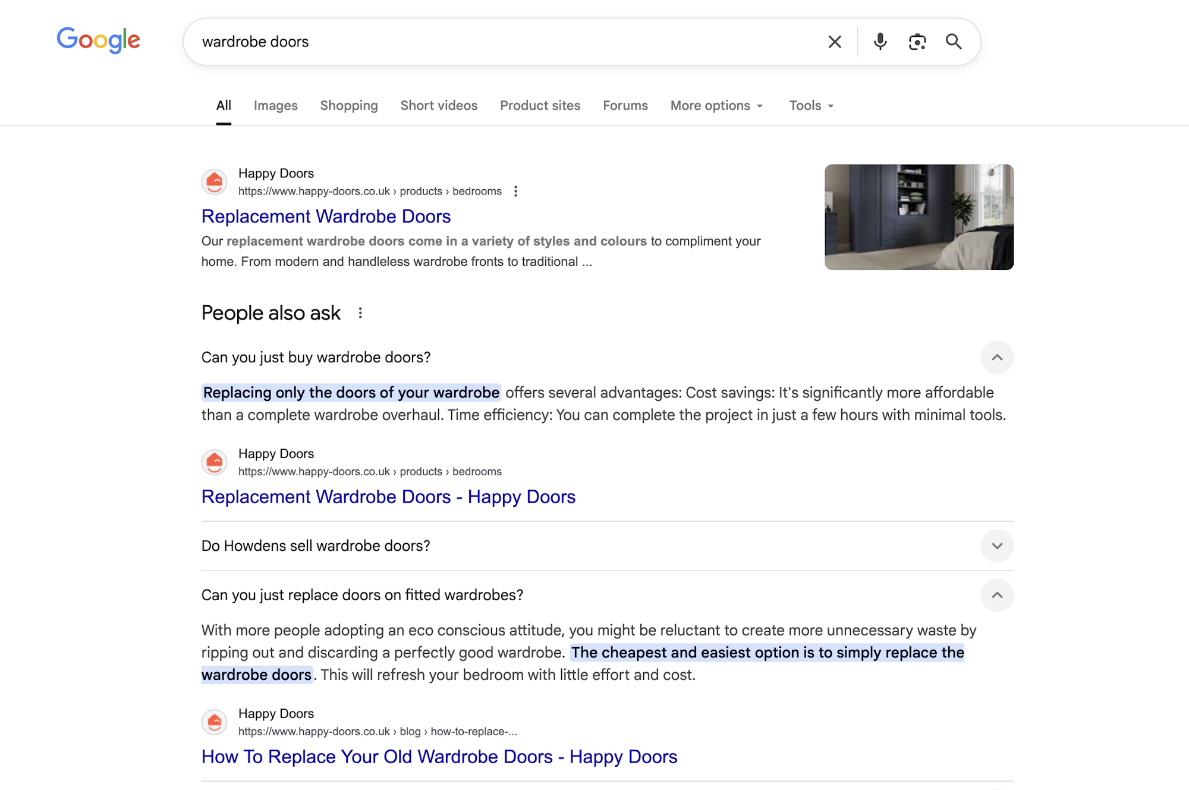Open the Tools dropdown
This screenshot has height=790, width=1189.
point(811,106)
